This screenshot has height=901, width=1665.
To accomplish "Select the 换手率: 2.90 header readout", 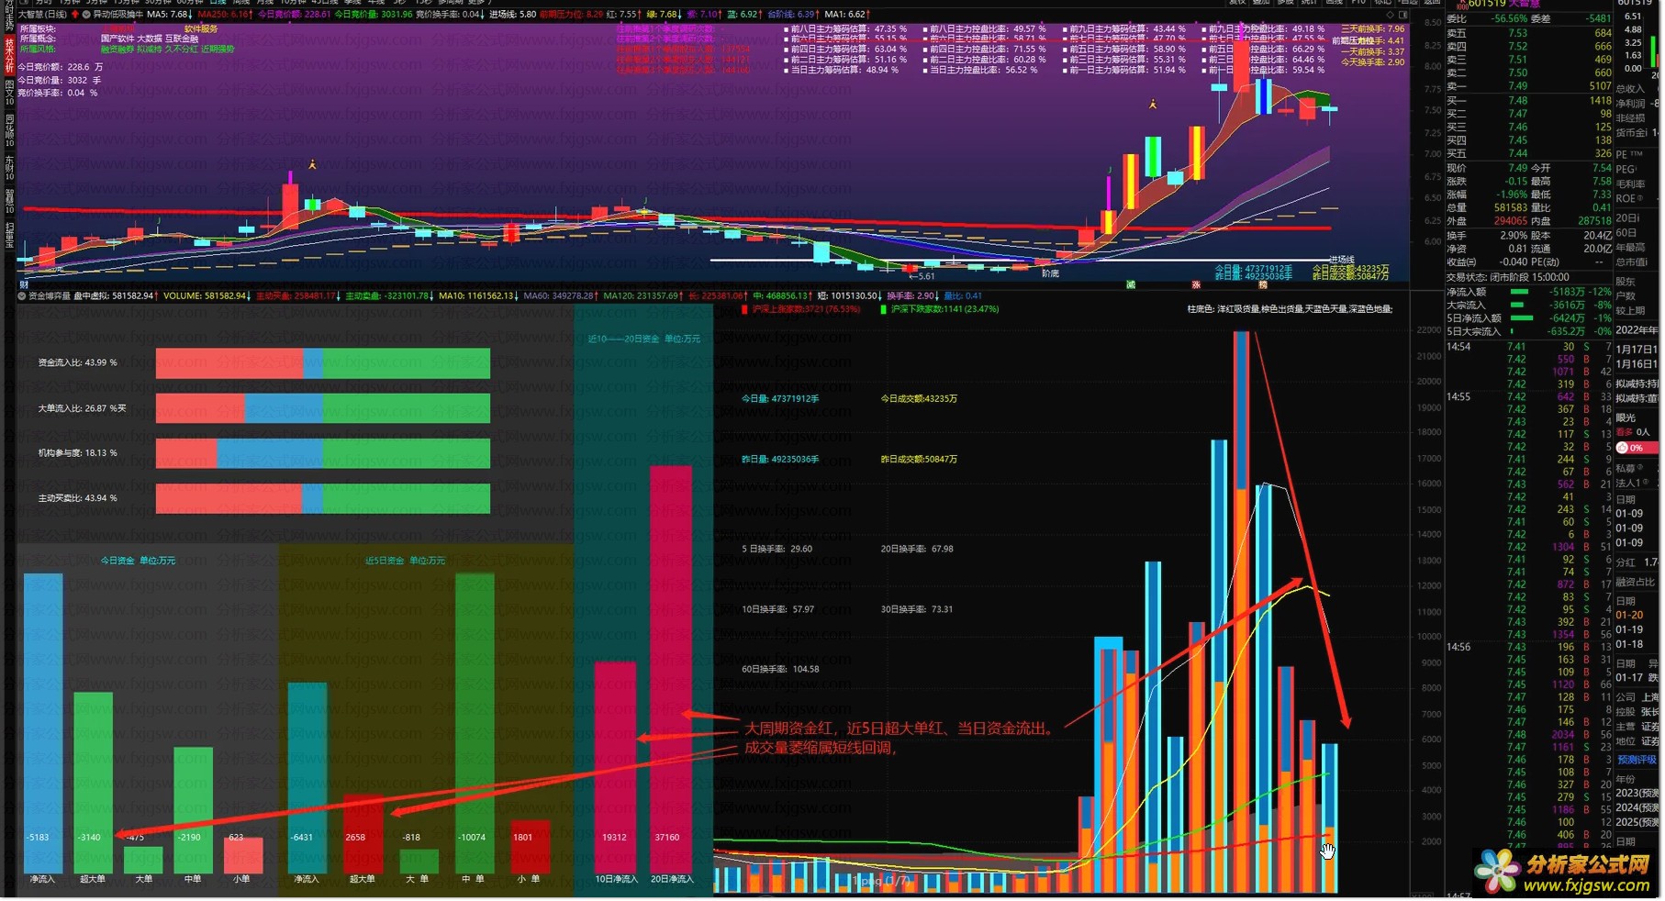I will click(913, 296).
